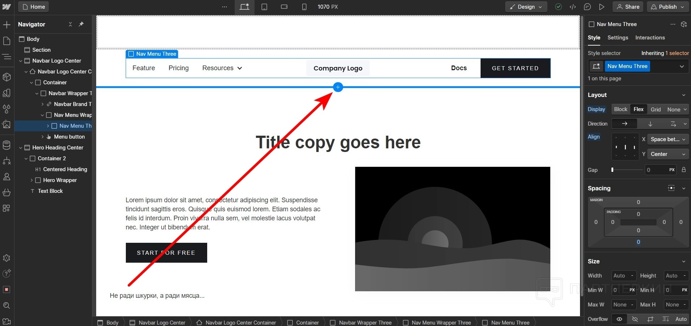Set display to Flex
Image resolution: width=691 pixels, height=326 pixels.
click(x=638, y=109)
